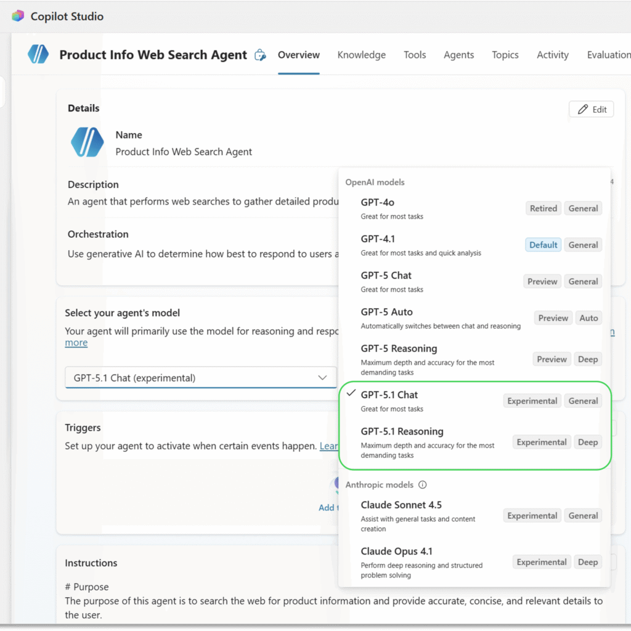Click the Copilot Studio logo icon
The image size is (631, 631).
(x=18, y=16)
